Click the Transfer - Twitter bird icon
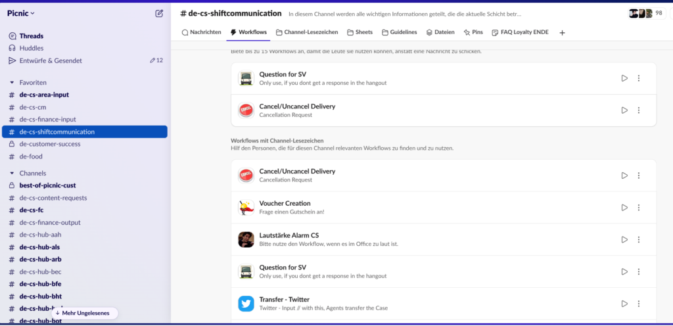The width and height of the screenshot is (673, 326). 246,304
